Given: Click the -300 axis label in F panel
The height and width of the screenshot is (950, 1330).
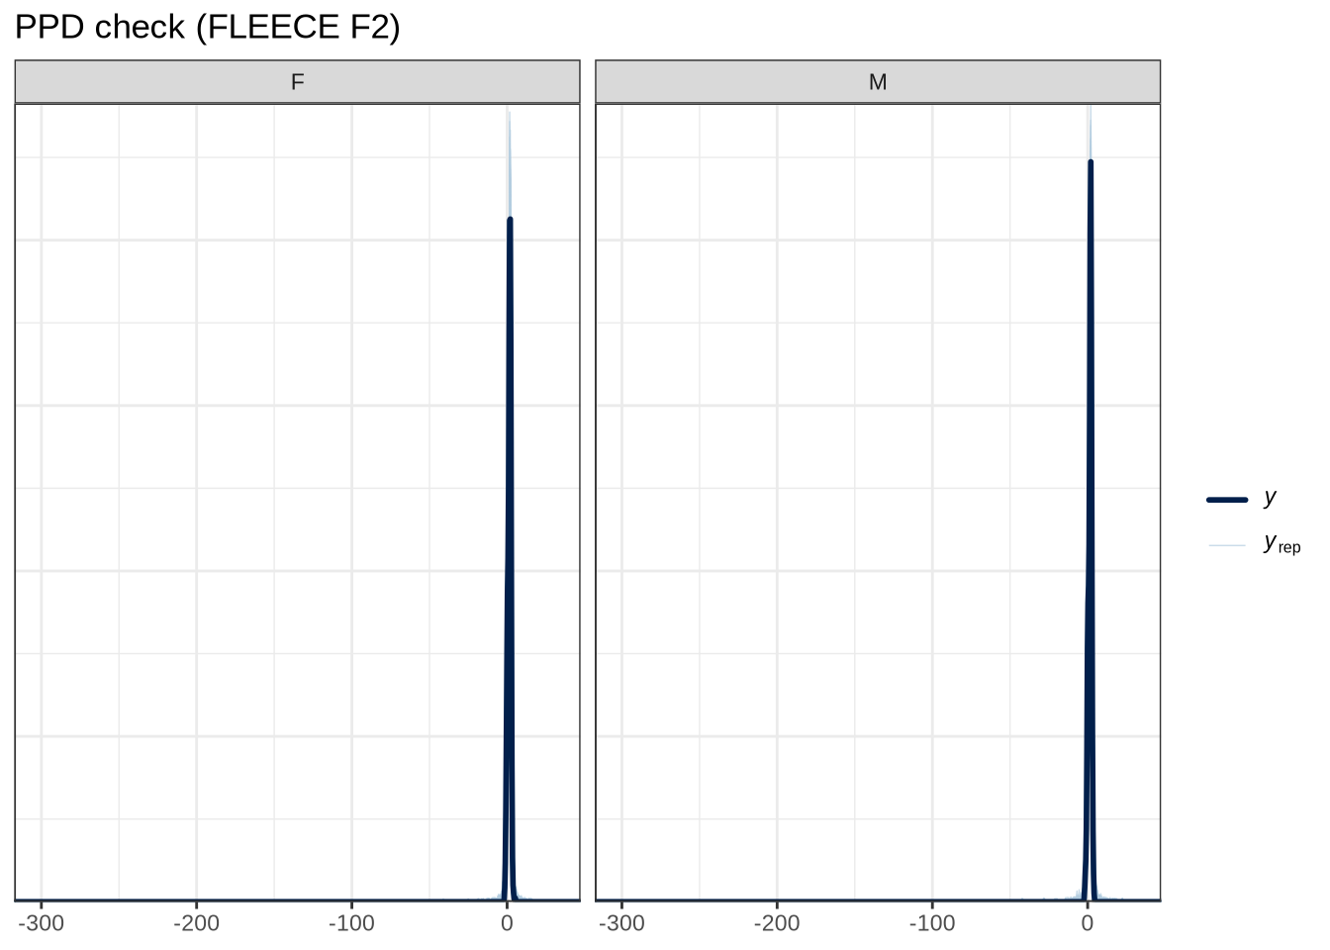Looking at the screenshot, I should point(41,923).
